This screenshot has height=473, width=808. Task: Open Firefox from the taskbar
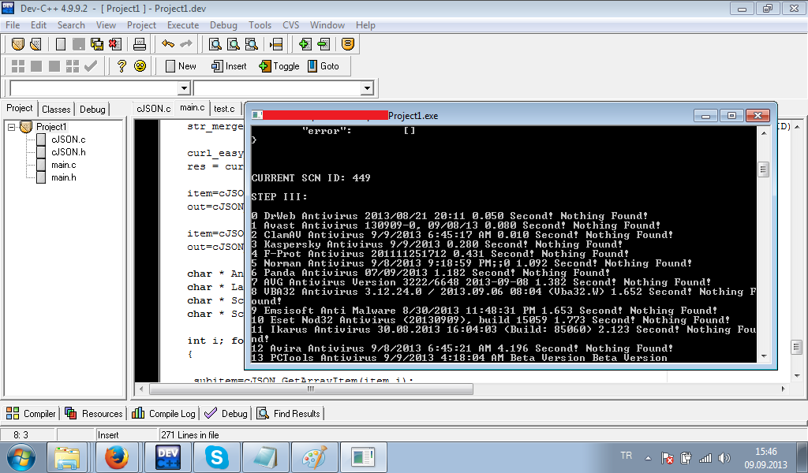tap(117, 457)
